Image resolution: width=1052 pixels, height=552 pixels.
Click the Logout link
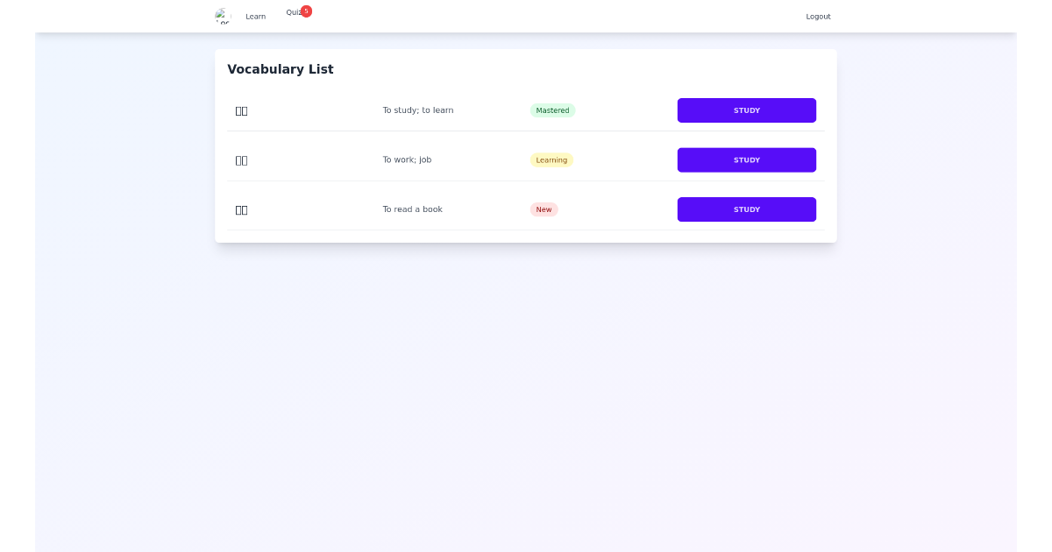click(x=818, y=16)
